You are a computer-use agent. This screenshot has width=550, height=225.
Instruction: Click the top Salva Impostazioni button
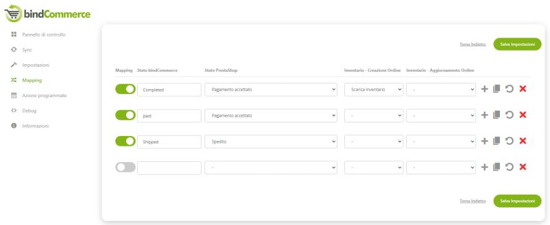coord(517,45)
